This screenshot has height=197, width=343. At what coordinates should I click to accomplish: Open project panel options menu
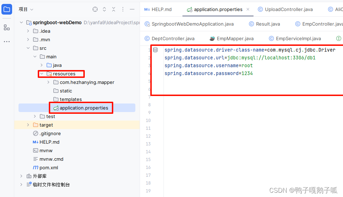pyautogui.click(x=123, y=9)
